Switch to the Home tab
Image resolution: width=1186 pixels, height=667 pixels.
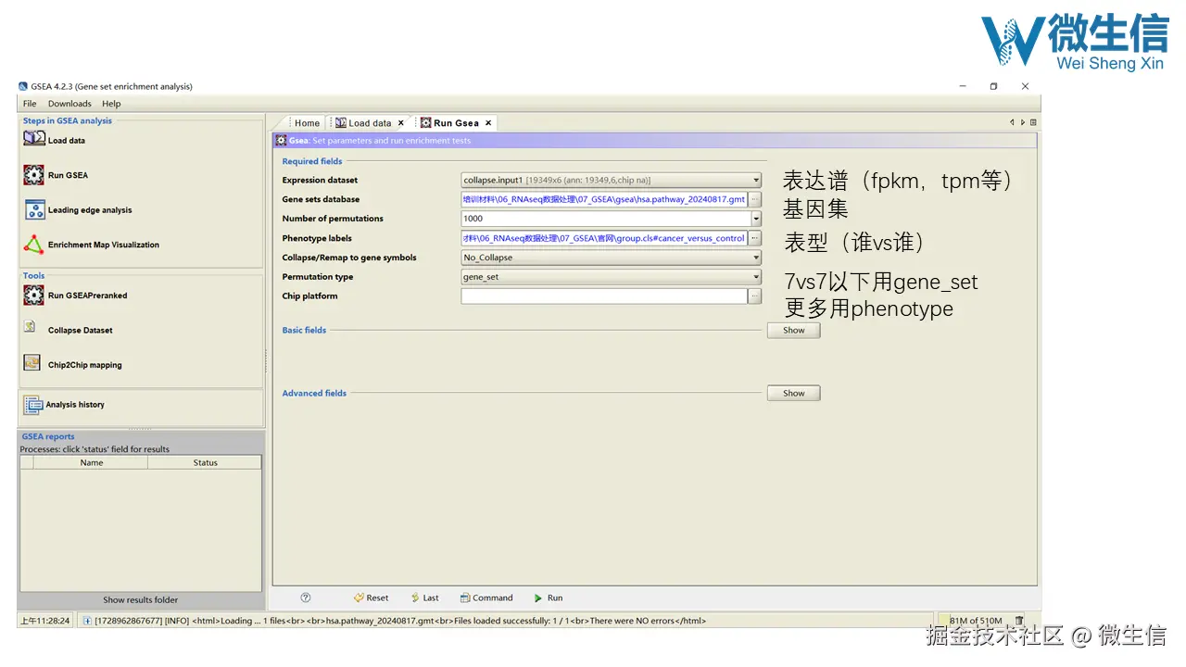(307, 122)
